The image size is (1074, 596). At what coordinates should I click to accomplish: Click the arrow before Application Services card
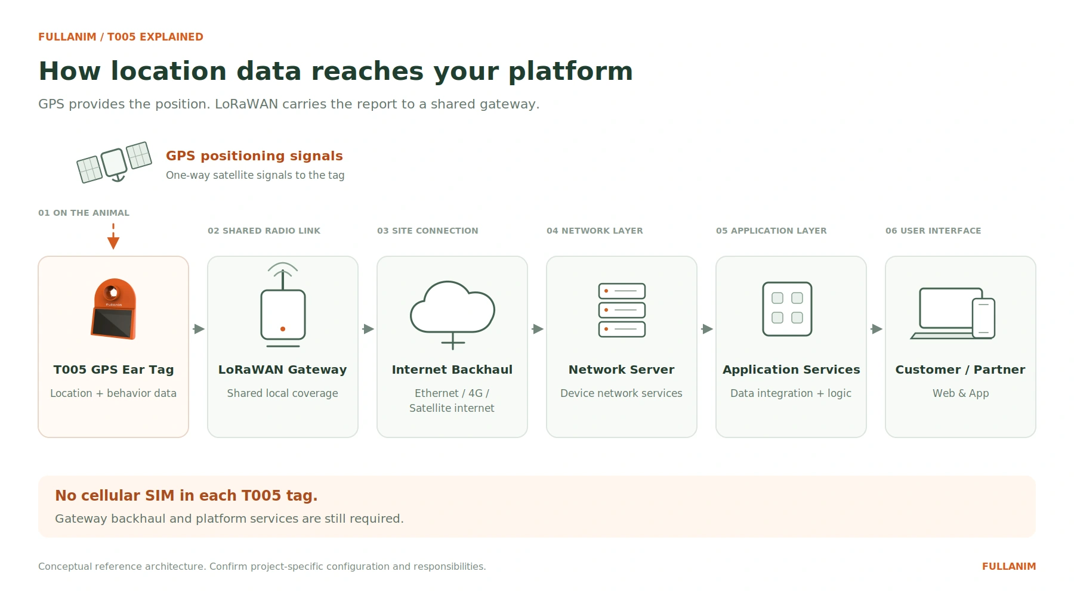coord(707,329)
